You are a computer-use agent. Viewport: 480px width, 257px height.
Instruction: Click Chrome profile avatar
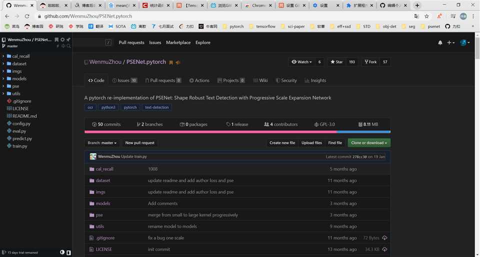pos(463,16)
